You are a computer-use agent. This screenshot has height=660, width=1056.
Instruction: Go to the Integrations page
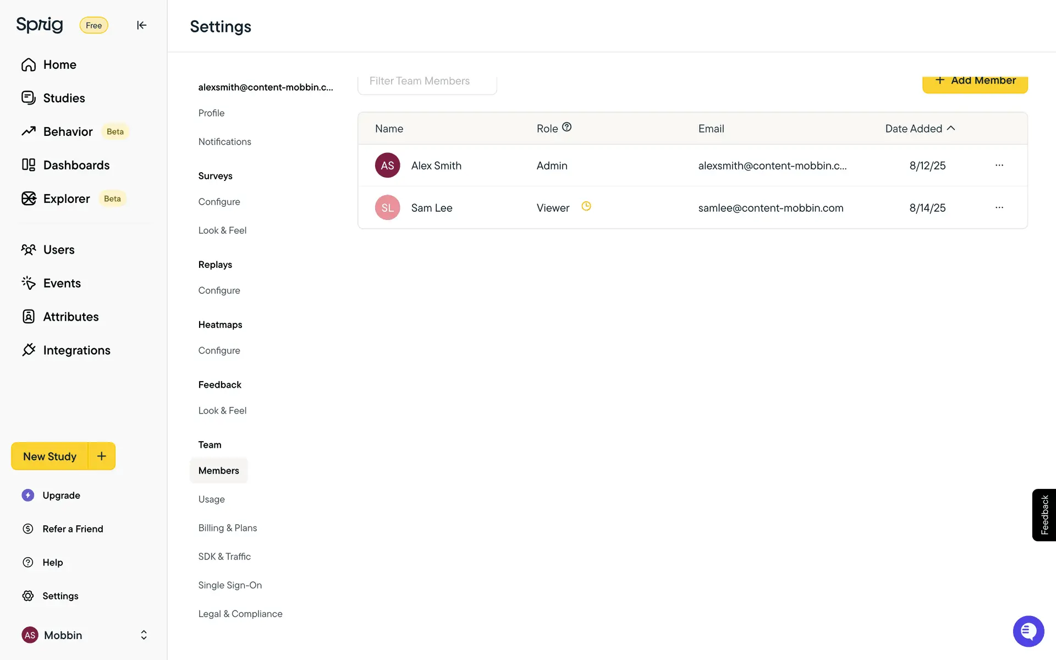(x=76, y=350)
